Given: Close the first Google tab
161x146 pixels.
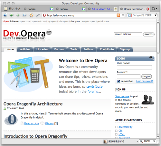Looking at the screenshot, I should (x=25, y=9).
